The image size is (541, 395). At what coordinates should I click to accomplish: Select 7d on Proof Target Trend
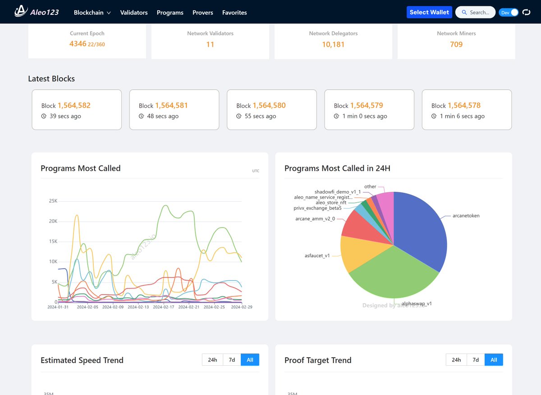[x=476, y=360]
